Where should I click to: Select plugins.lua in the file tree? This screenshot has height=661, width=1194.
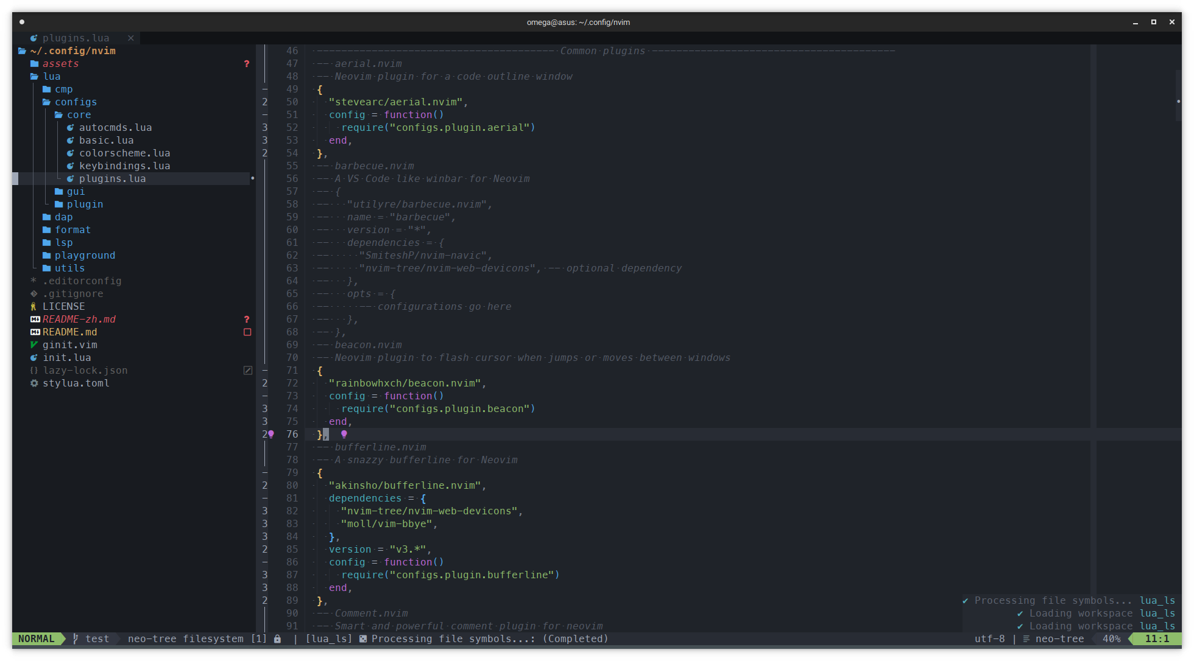click(113, 179)
